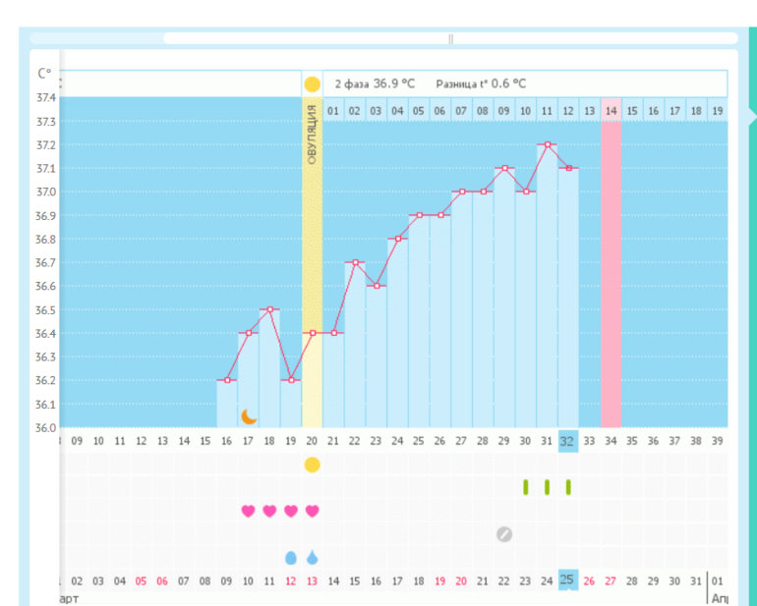
Task: Click the gray crossed-out circle icon
Action: tap(504, 534)
